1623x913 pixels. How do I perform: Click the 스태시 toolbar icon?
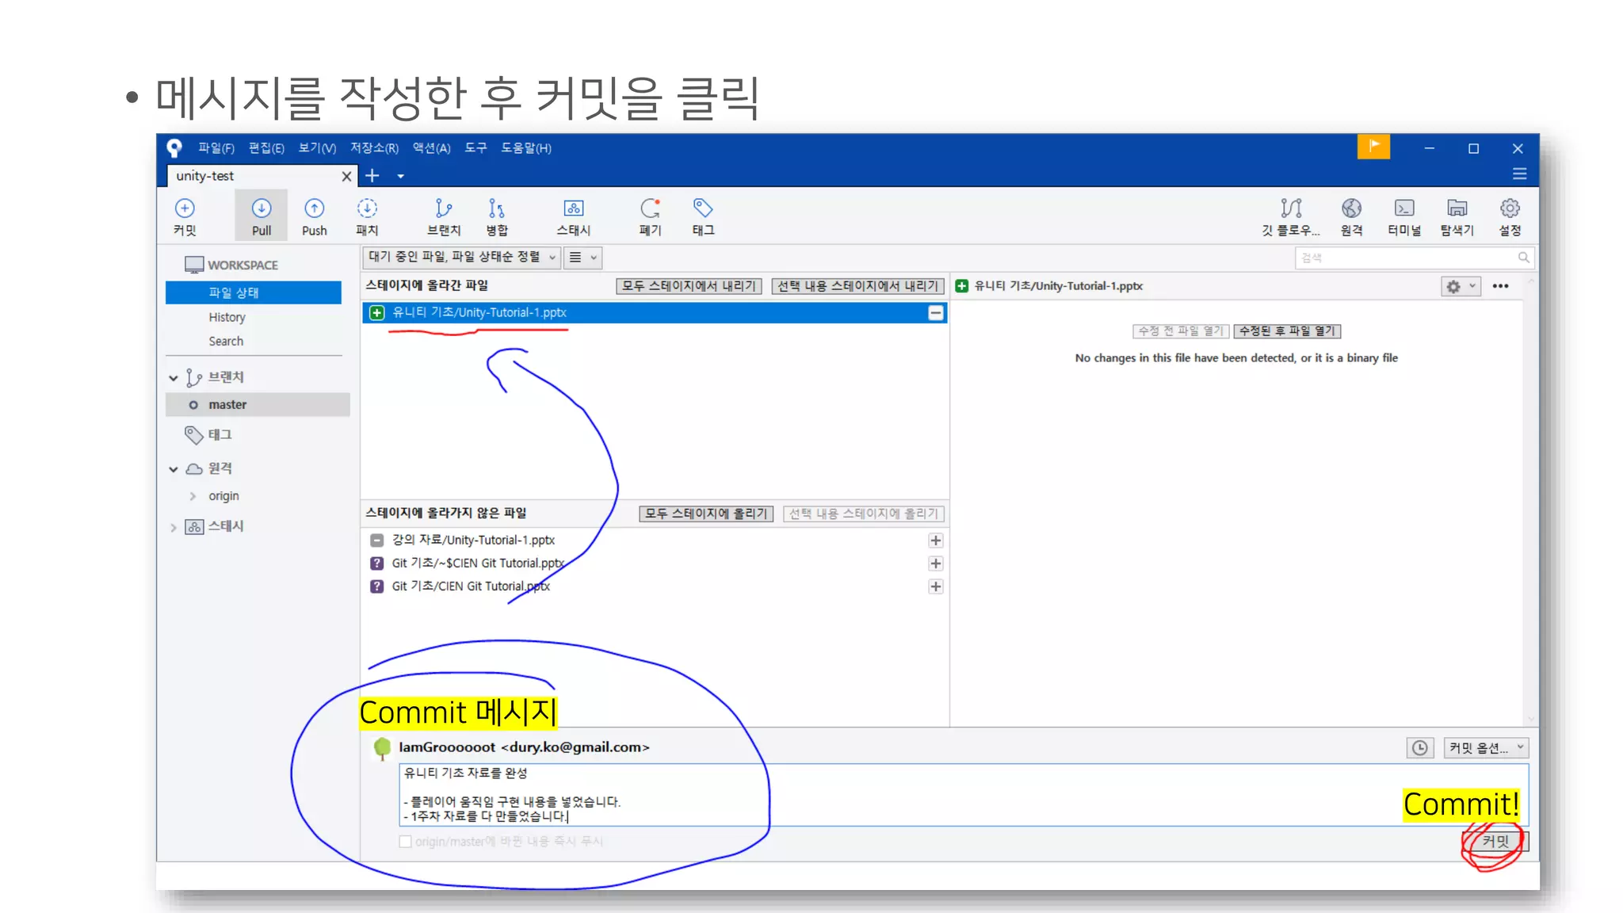coord(574,216)
